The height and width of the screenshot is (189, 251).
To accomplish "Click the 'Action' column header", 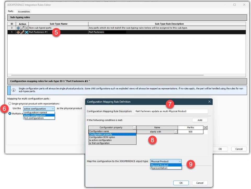I will [x=22, y=24].
